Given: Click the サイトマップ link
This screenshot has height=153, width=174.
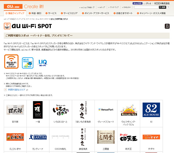Looking at the screenshot, I should click(113, 7).
